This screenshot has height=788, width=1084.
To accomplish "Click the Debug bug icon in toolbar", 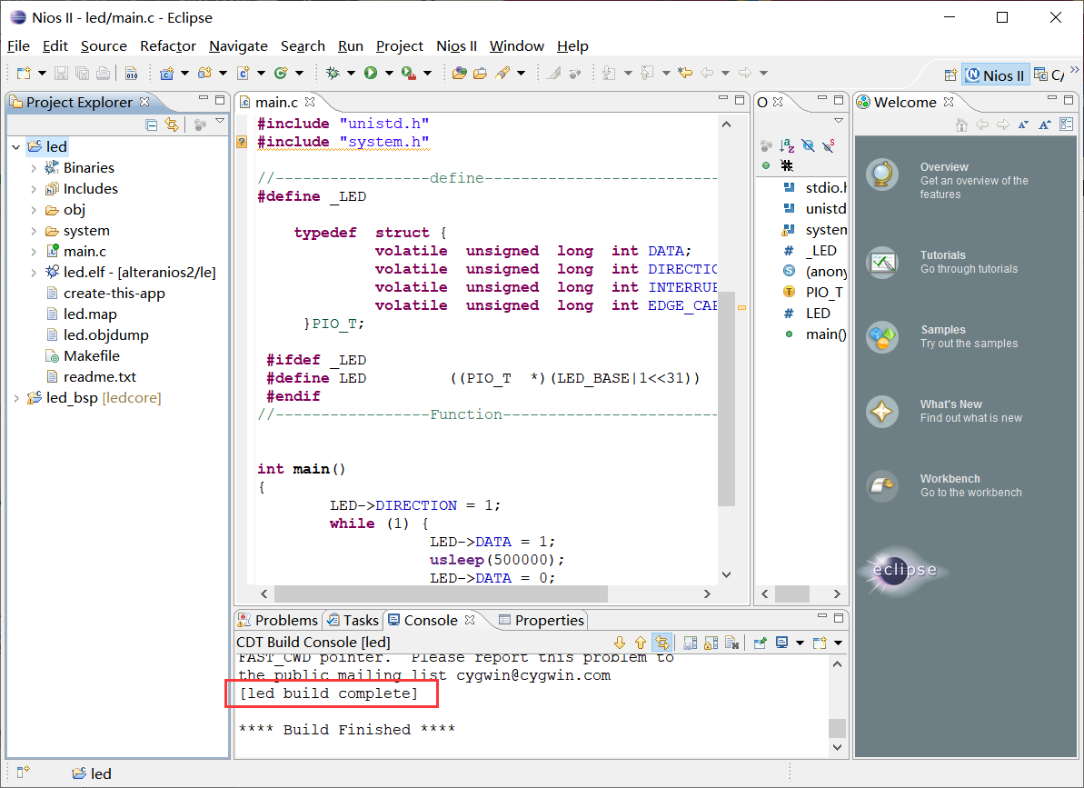I will tap(333, 74).
